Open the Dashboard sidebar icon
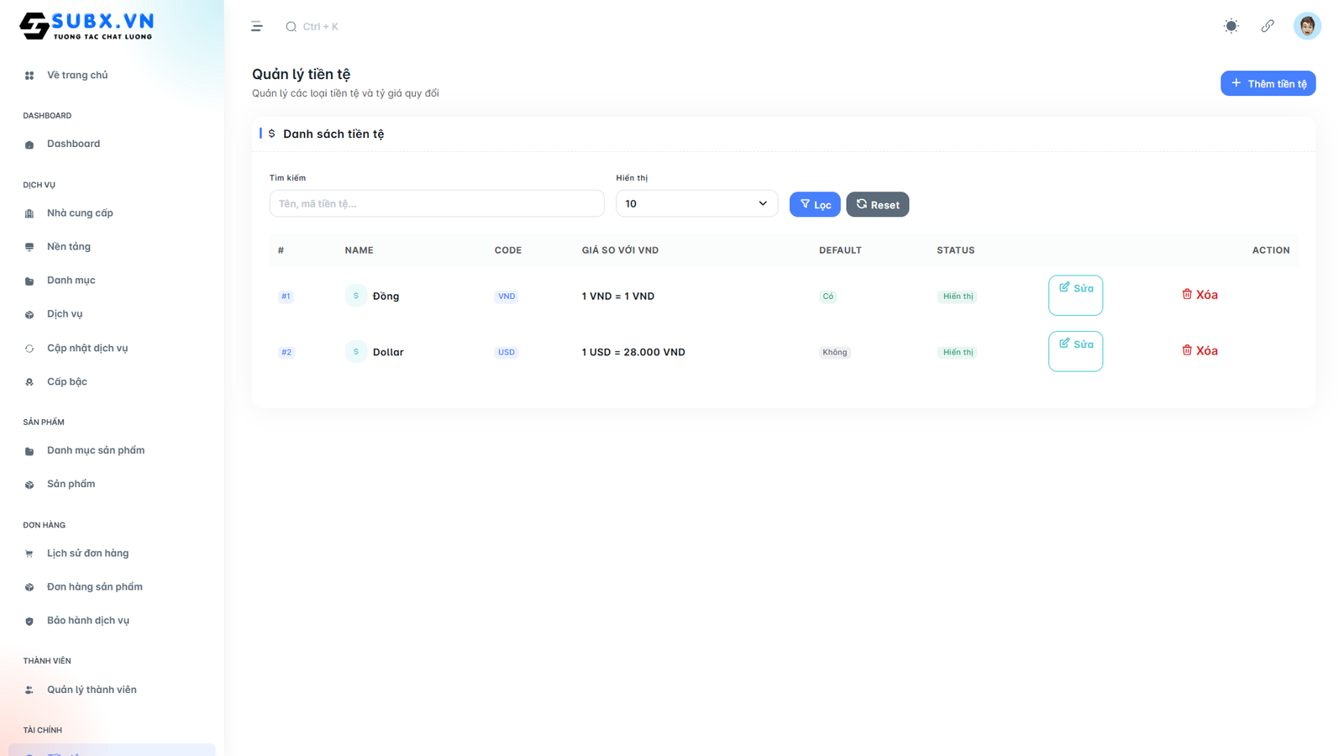This screenshot has height=756, width=1344. point(29,144)
